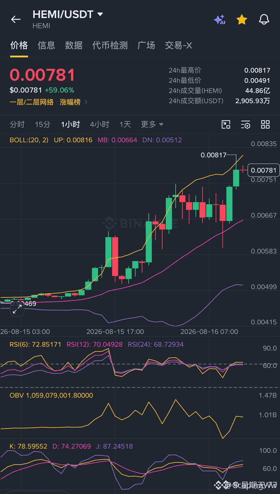This screenshot has width=280, height=494.
Task: Select the 分时 chart interval
Action: [x=17, y=125]
